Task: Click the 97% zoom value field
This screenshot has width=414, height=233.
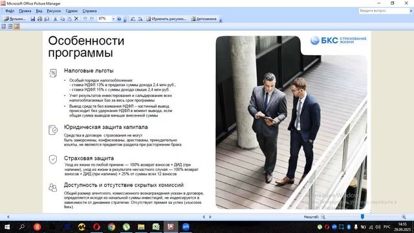Action: (x=104, y=19)
